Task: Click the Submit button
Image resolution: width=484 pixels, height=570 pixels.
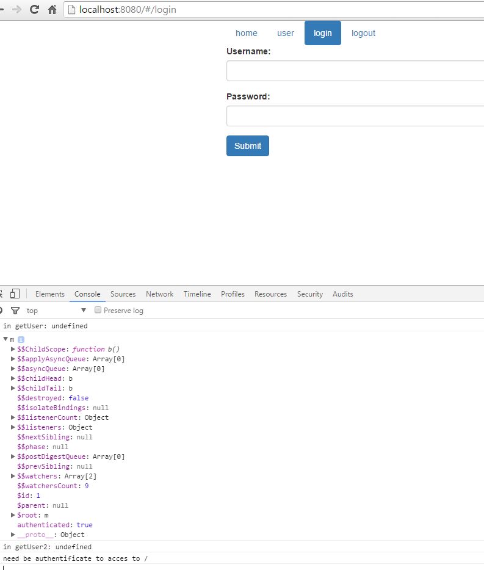Action: click(x=248, y=146)
